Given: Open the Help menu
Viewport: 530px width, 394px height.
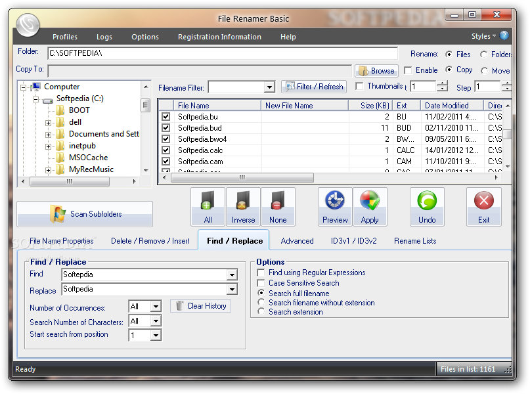Looking at the screenshot, I should pos(288,37).
